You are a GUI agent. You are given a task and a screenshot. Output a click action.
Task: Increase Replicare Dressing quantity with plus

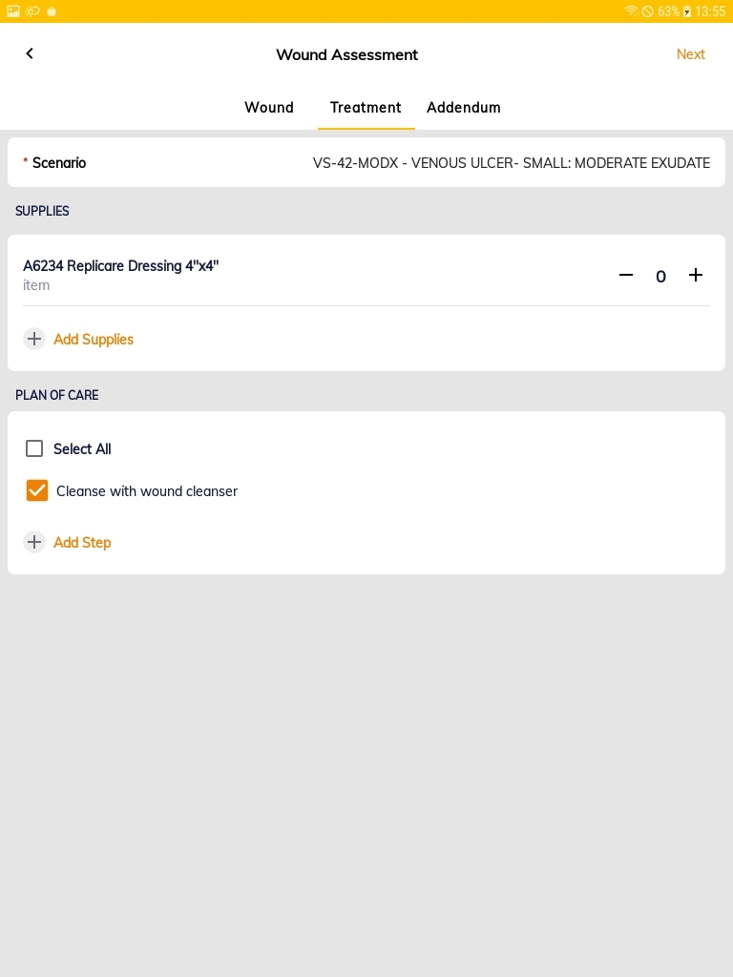[696, 275]
